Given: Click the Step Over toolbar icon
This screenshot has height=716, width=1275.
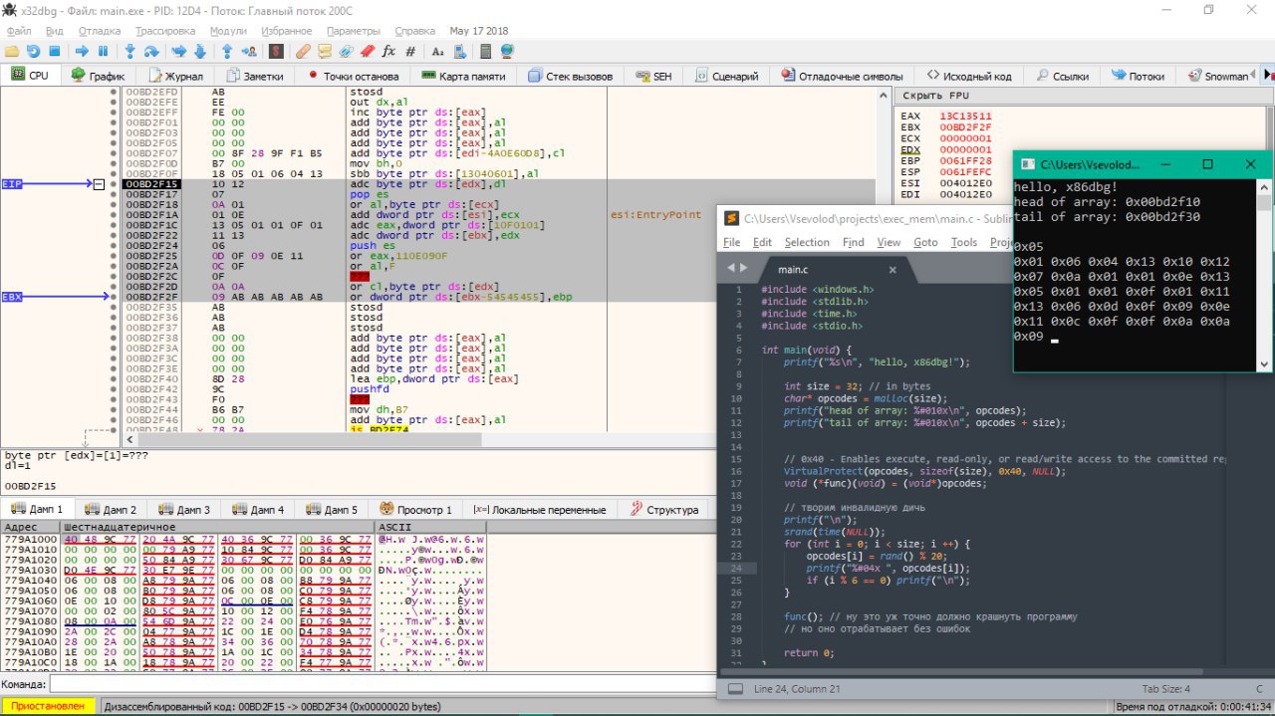Looking at the screenshot, I should coord(151,51).
